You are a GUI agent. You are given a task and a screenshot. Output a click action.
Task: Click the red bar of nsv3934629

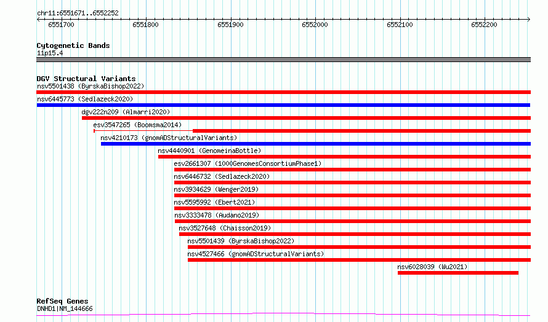point(353,195)
